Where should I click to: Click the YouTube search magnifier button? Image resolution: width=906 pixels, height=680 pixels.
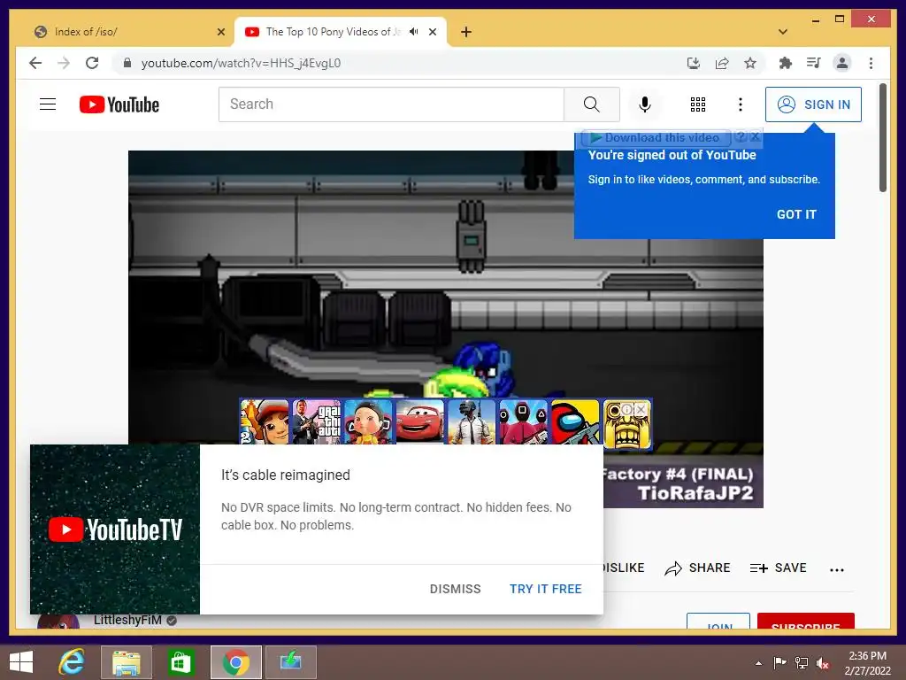pos(592,104)
